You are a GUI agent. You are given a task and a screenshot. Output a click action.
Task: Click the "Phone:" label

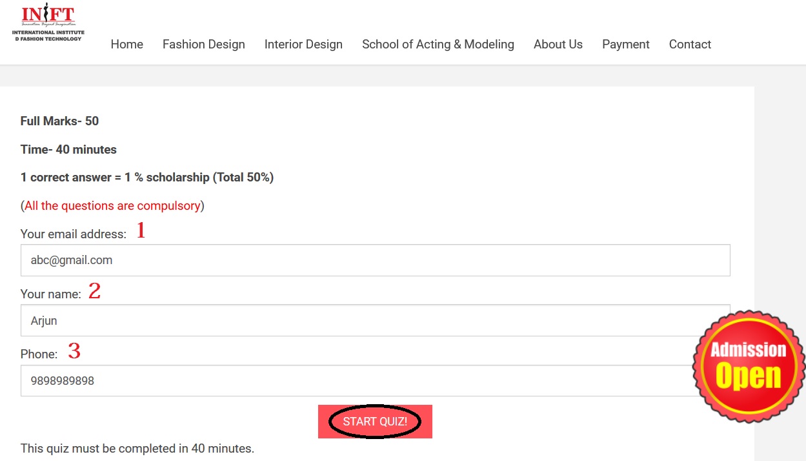pos(39,354)
